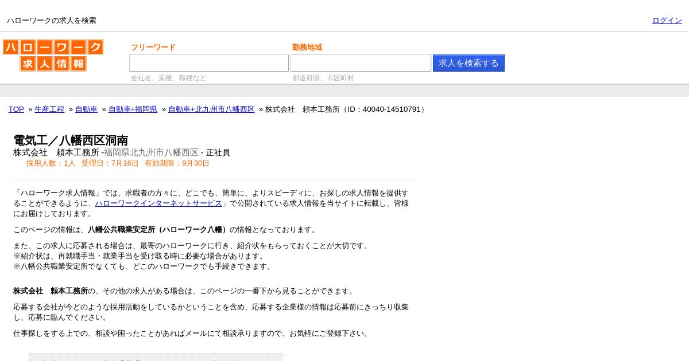689x361 pixels.
Task: Click the フリーワード label
Action: click(153, 48)
